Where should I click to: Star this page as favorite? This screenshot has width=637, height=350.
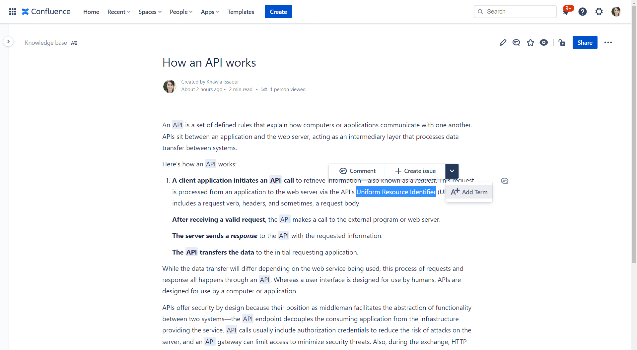coord(530,42)
